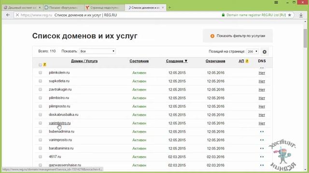
Task: Sort by Окончание column header
Action: [215, 61]
